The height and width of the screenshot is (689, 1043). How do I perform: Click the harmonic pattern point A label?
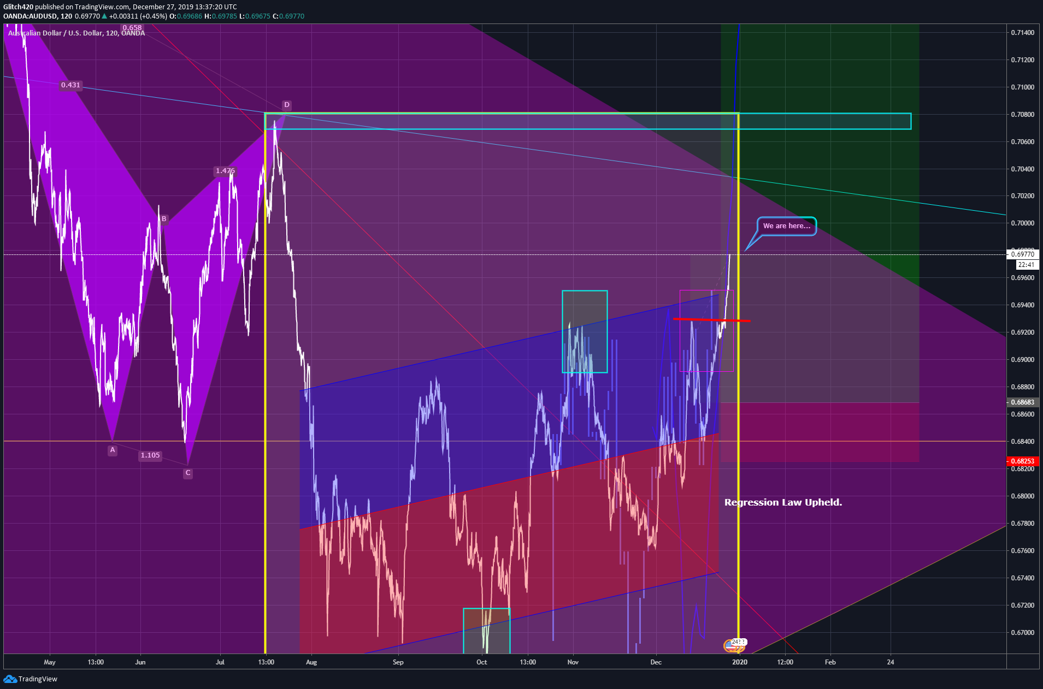pyautogui.click(x=113, y=450)
